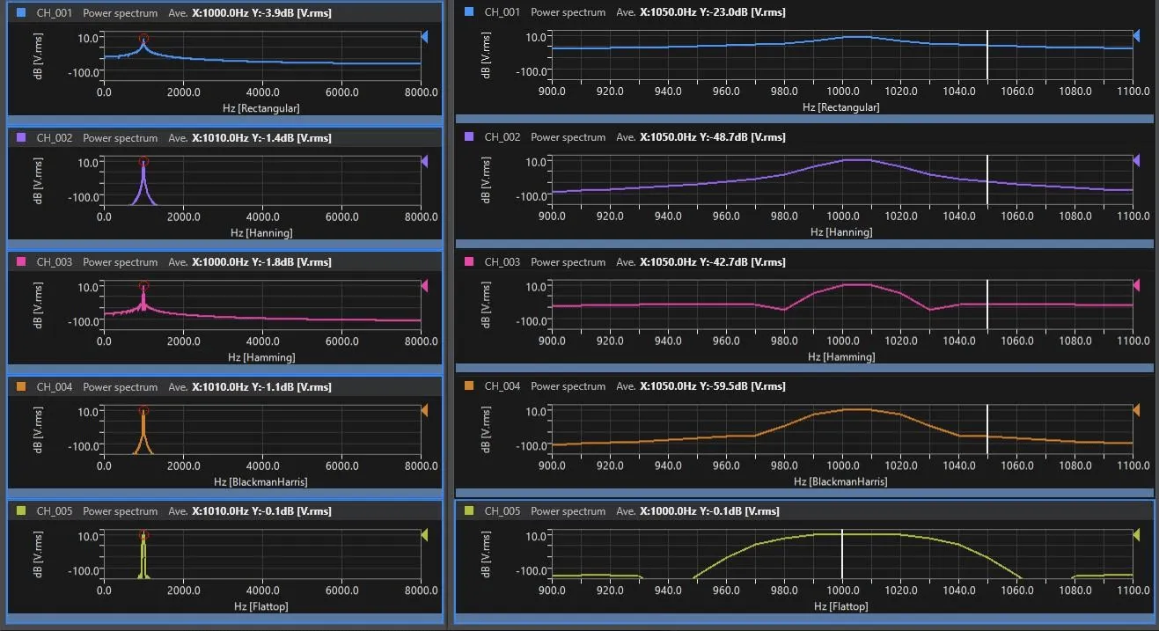
Task: Click the purple color square of CH_002 in the 900–1100 Hz graph
Action: point(469,137)
